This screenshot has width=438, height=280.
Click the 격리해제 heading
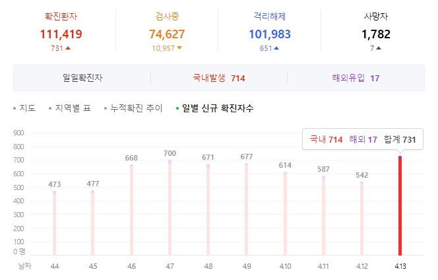[270, 17]
